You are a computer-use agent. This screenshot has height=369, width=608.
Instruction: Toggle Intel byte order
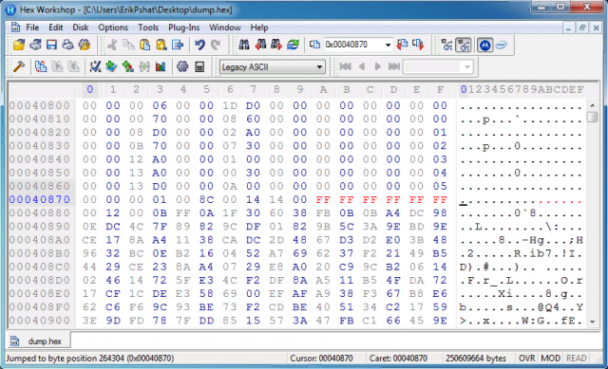pyautogui.click(x=502, y=45)
